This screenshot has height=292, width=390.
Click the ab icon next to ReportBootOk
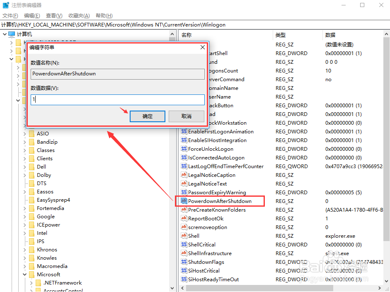click(x=184, y=218)
